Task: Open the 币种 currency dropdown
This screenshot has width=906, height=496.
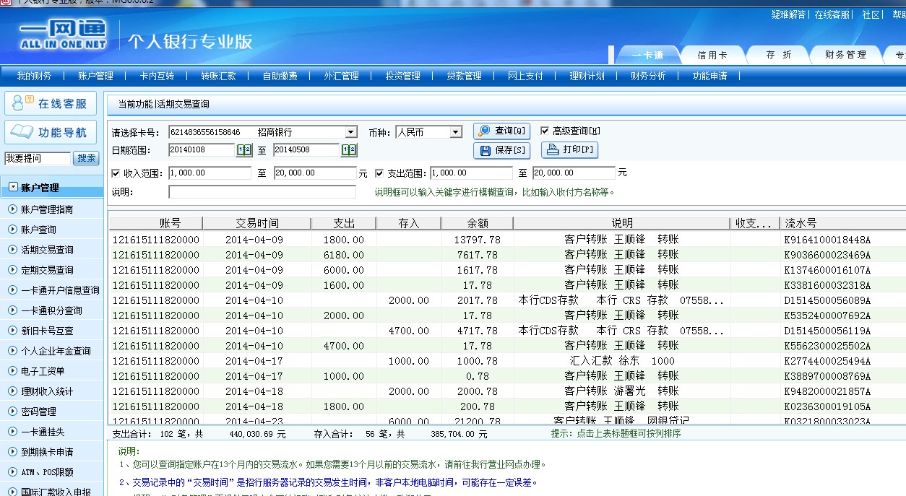Action: [455, 132]
